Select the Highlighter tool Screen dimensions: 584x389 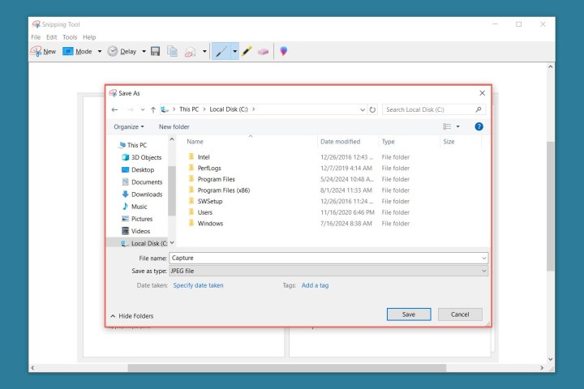(x=247, y=51)
